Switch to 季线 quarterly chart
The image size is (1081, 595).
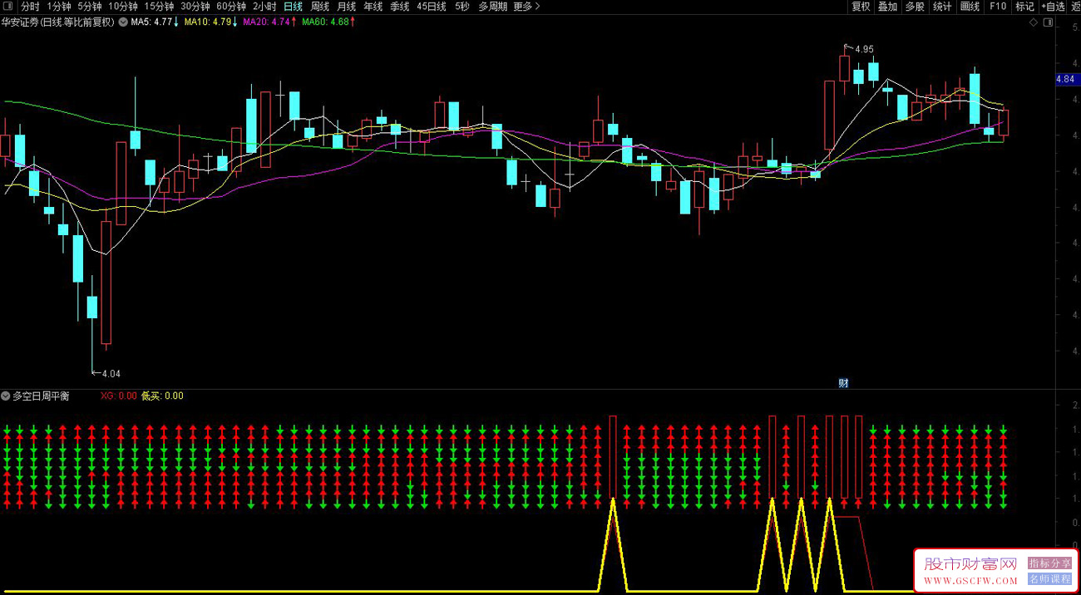point(399,7)
